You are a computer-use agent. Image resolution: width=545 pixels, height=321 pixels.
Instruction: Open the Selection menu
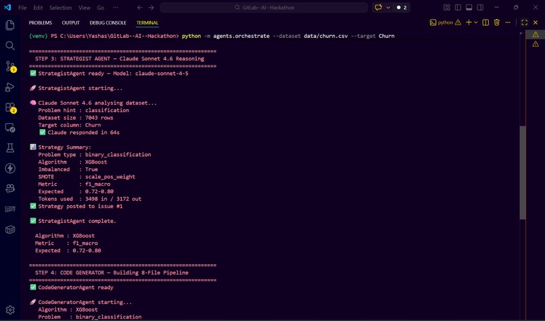(x=60, y=7)
